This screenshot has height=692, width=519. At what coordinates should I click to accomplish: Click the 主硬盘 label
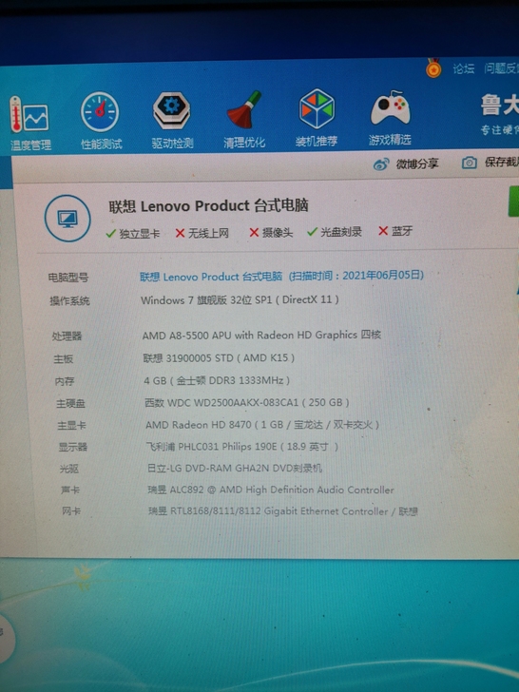click(x=70, y=403)
